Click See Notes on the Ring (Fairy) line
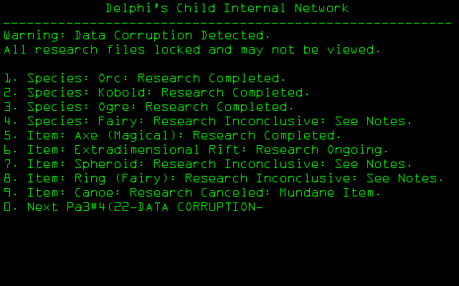This screenshot has width=459, height=286. 412,178
